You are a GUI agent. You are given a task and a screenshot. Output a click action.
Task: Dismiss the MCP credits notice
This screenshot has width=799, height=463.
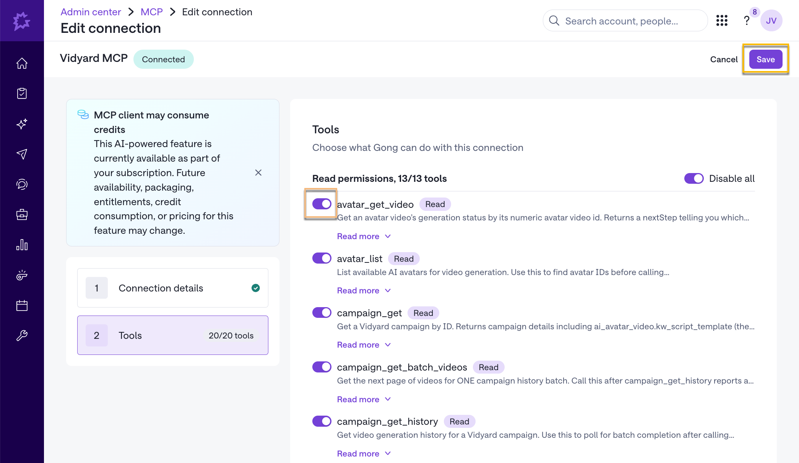click(x=258, y=173)
